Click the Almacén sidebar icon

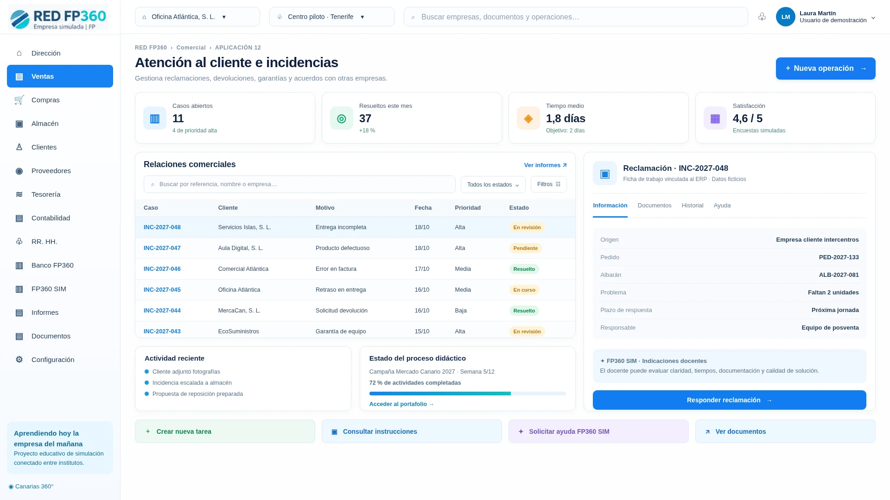click(x=19, y=124)
